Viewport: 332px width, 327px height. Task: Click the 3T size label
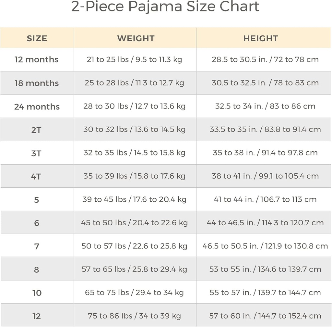coord(36,153)
